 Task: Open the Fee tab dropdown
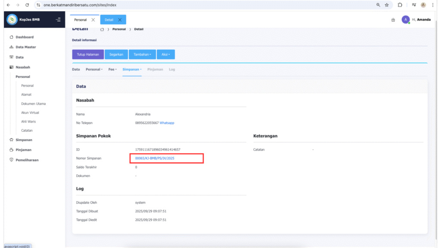click(x=112, y=69)
